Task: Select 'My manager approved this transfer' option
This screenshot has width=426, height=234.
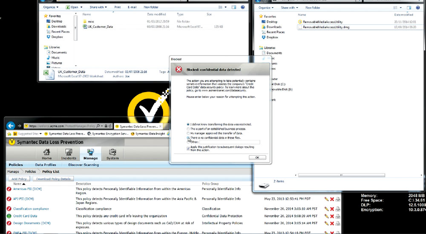Action: pyautogui.click(x=188, y=133)
